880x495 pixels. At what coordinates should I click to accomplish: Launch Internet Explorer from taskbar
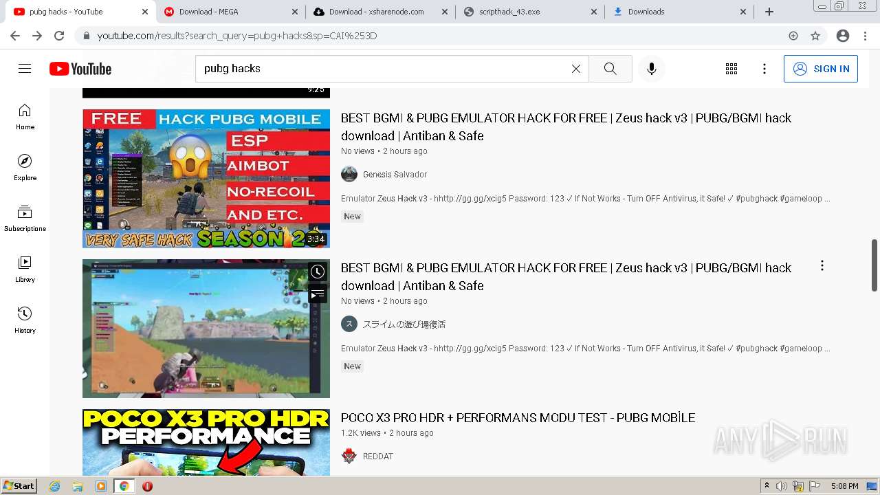(55, 486)
